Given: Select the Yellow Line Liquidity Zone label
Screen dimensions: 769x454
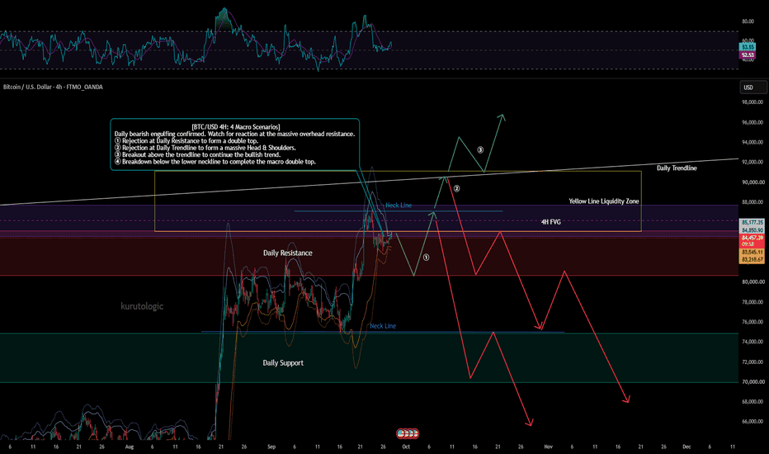Looking at the screenshot, I should click(604, 201).
